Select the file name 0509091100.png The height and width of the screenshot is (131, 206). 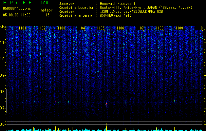click(x=17, y=9)
